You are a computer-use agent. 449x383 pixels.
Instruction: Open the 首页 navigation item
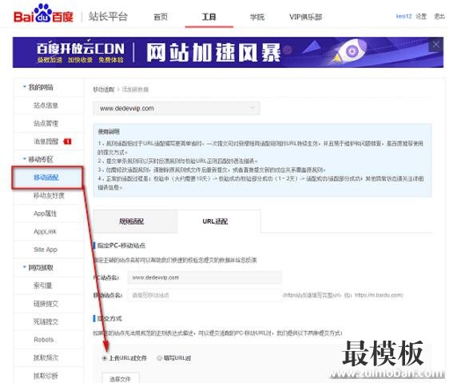pos(161,18)
